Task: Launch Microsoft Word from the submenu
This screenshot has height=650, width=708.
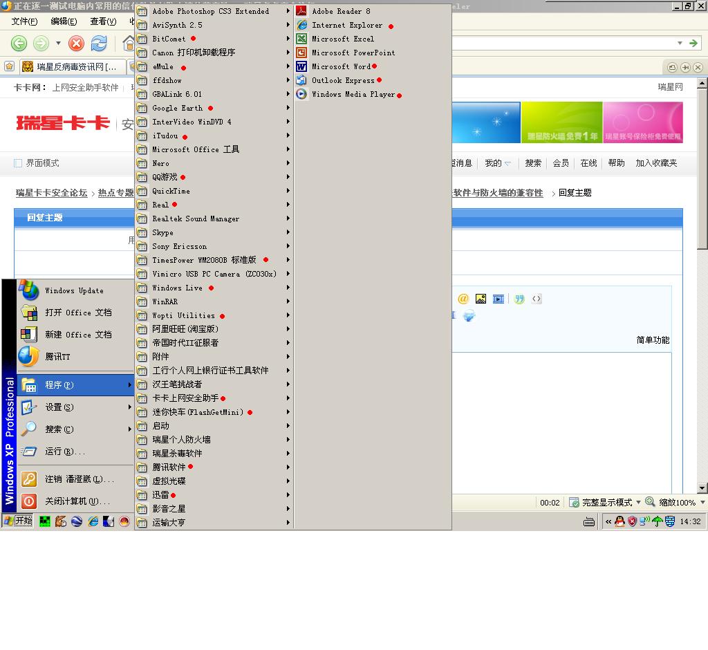Action: [373, 66]
